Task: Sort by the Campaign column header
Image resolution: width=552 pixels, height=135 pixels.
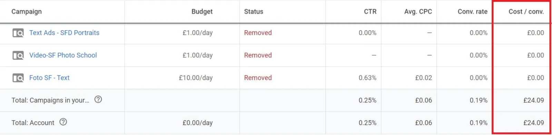Action: click(27, 11)
